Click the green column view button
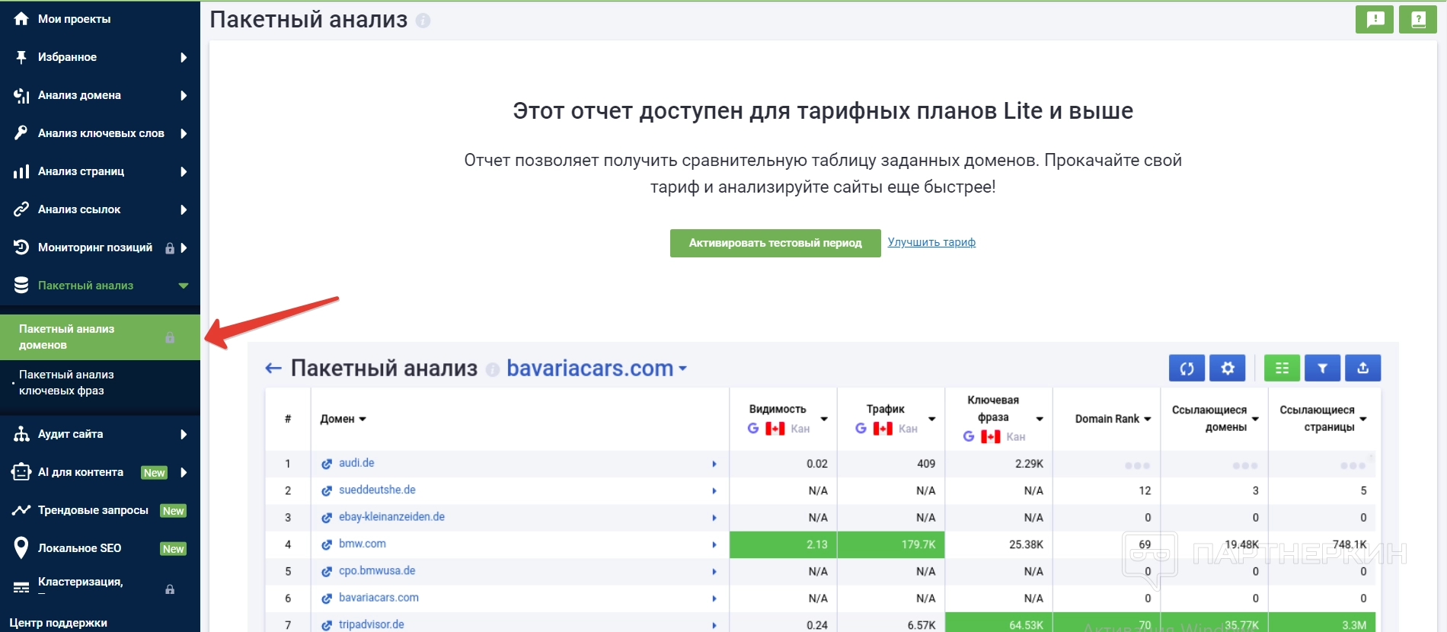Screen dimensions: 1447x632 coord(1282,369)
